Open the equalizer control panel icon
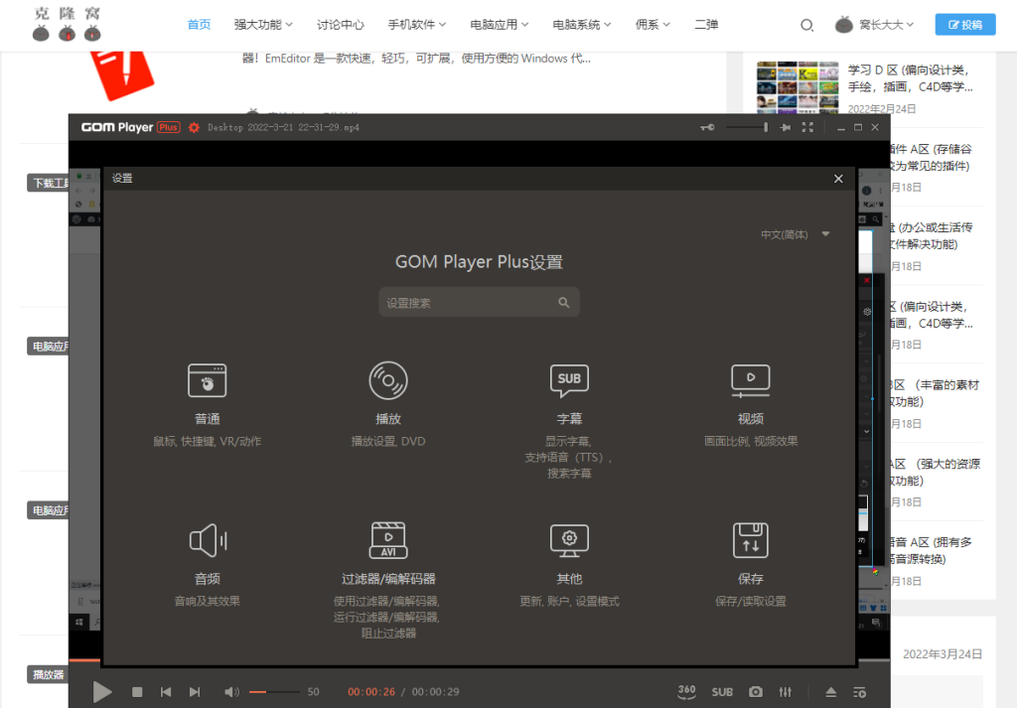Viewport: 1017px width, 708px height. click(x=785, y=692)
